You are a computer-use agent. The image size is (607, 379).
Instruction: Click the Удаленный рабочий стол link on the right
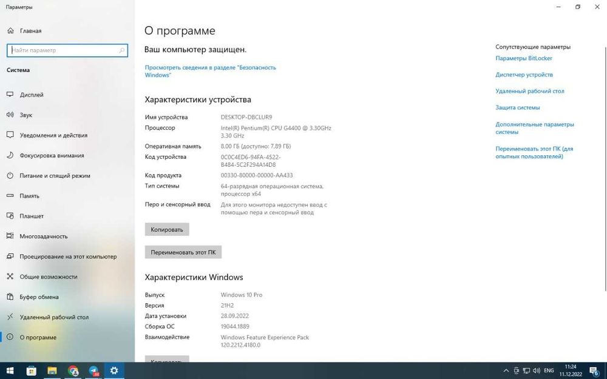tap(530, 92)
